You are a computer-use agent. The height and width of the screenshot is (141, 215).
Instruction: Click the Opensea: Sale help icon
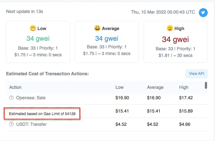pyautogui.click(x=12, y=98)
